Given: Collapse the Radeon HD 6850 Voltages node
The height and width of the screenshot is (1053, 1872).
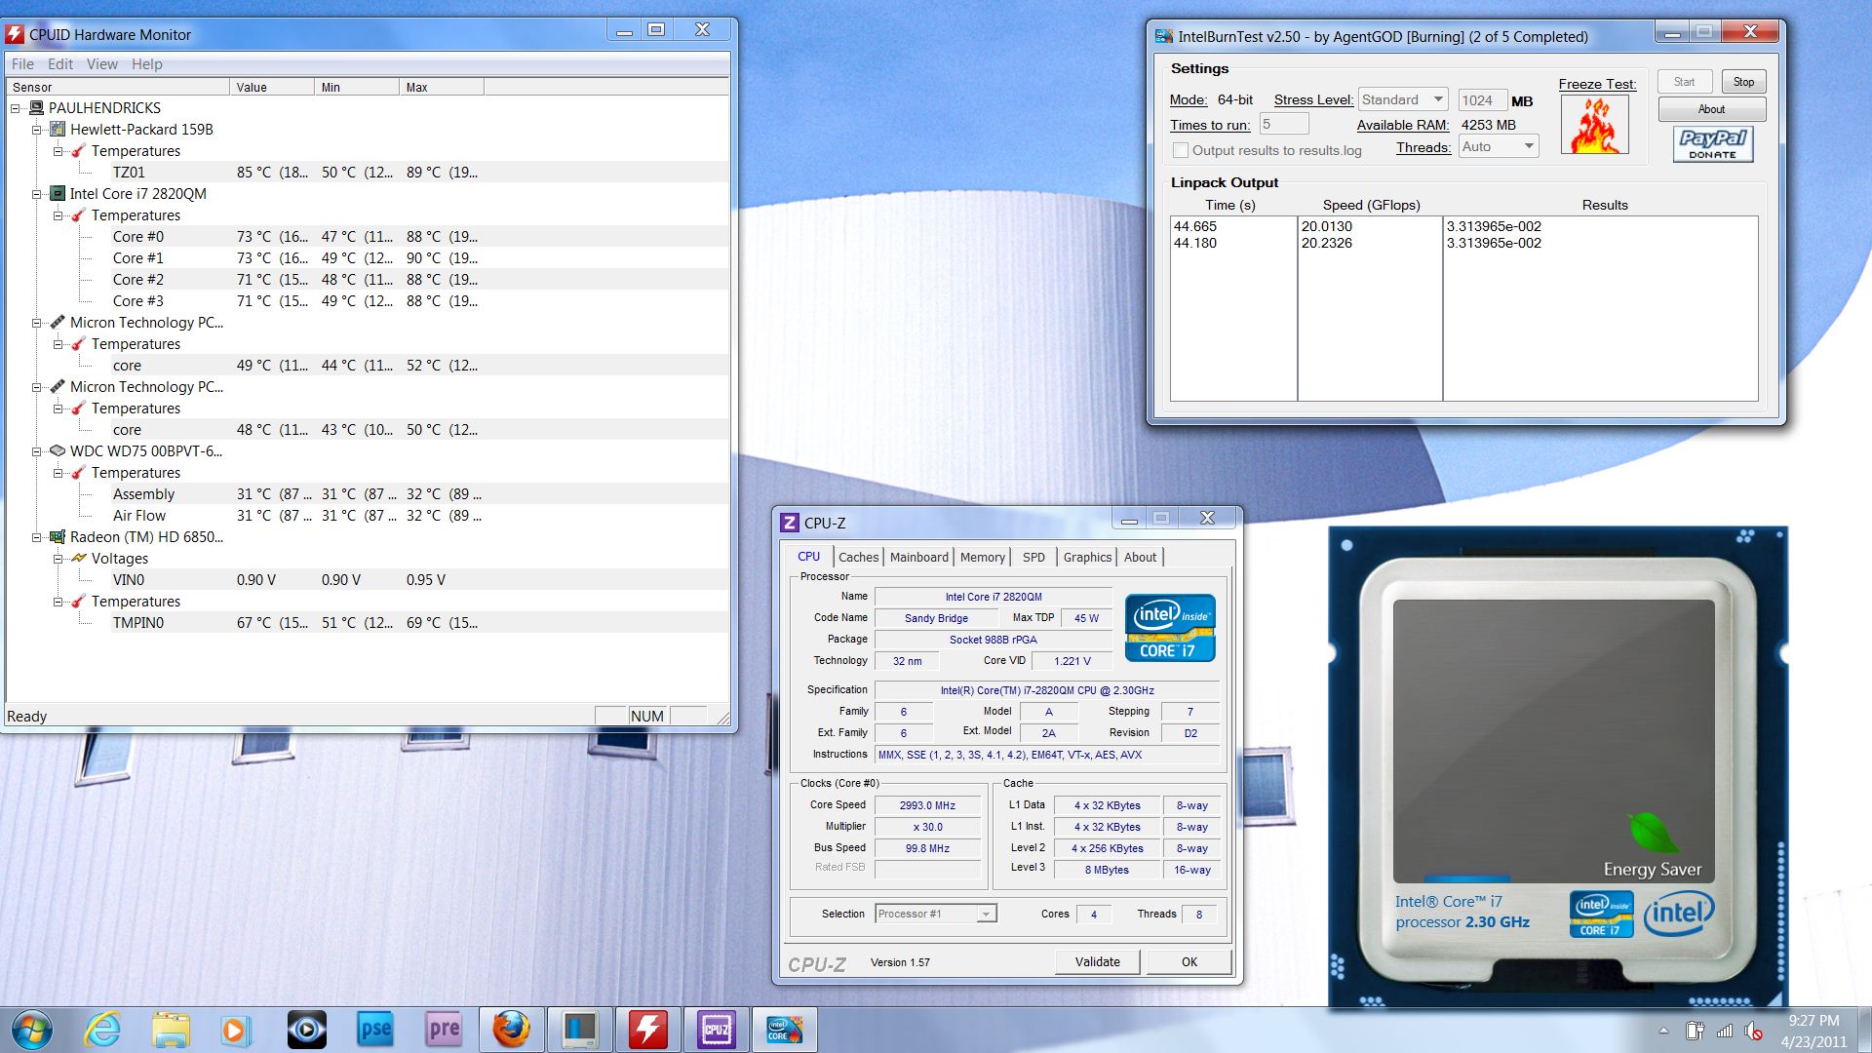Looking at the screenshot, I should click(58, 559).
